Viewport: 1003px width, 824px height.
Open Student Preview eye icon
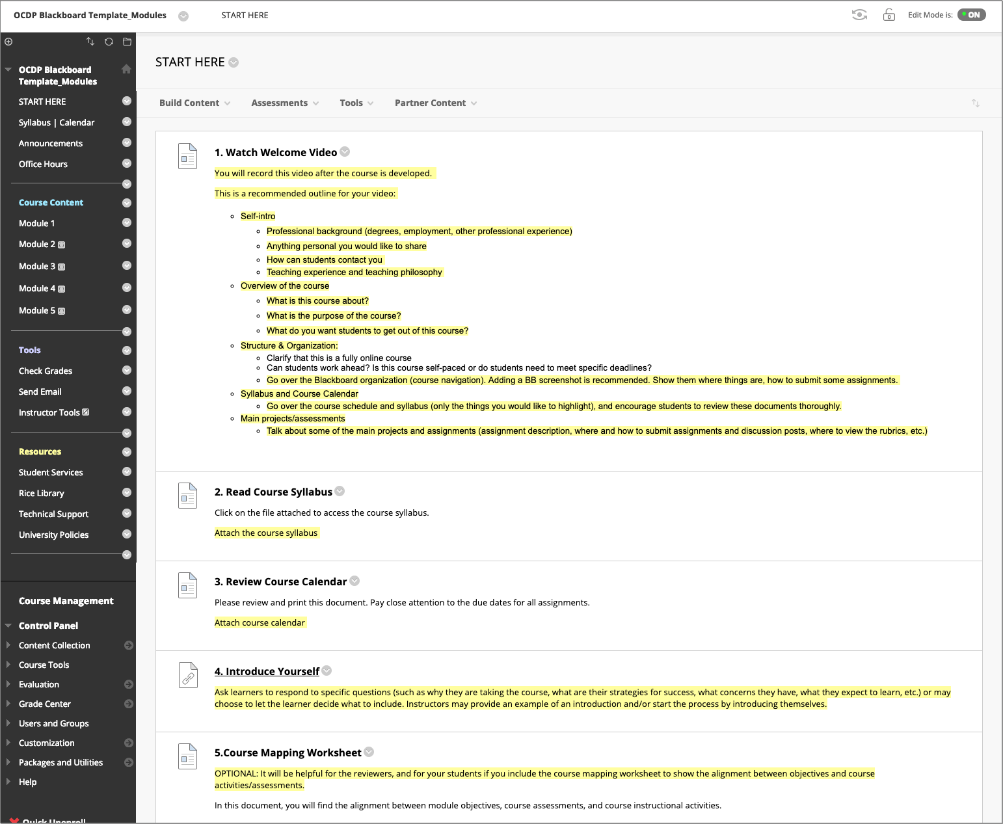(859, 14)
